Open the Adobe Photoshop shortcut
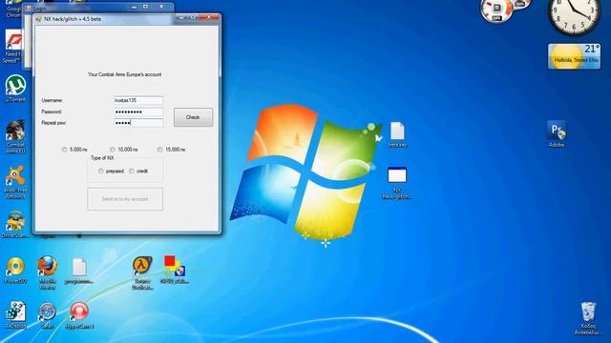The width and height of the screenshot is (611, 343). pyautogui.click(x=557, y=134)
